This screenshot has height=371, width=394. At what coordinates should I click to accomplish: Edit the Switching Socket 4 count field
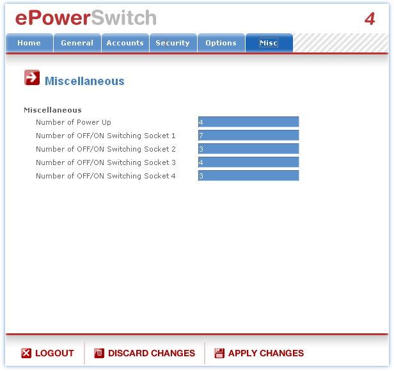tap(248, 176)
